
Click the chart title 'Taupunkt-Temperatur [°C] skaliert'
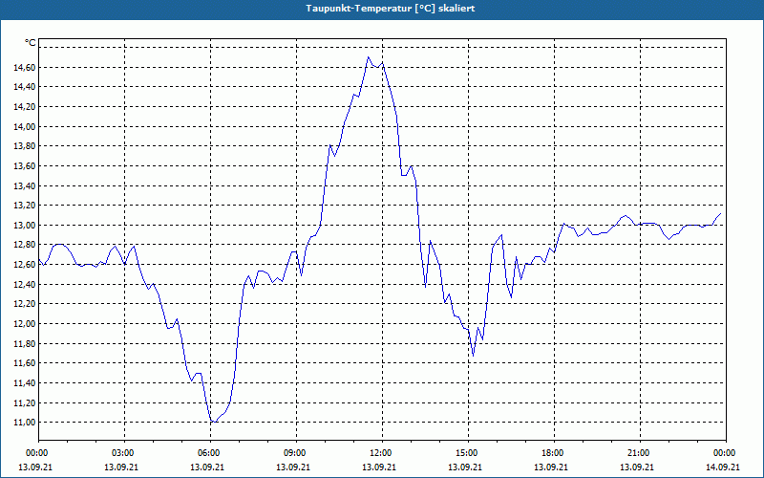391,9
